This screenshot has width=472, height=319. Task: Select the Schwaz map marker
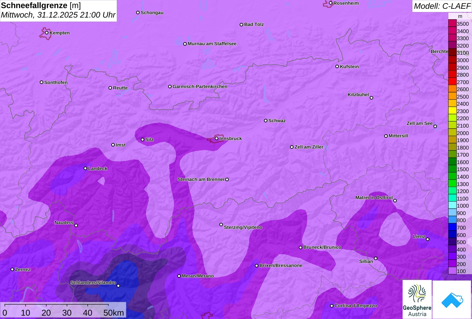266,121
